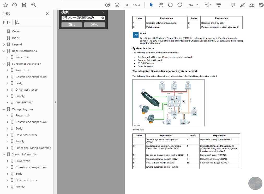Select the Functional Description bookmark
Image resolution: width=264 pixels, height=194 pixels.
click(x=27, y=64)
